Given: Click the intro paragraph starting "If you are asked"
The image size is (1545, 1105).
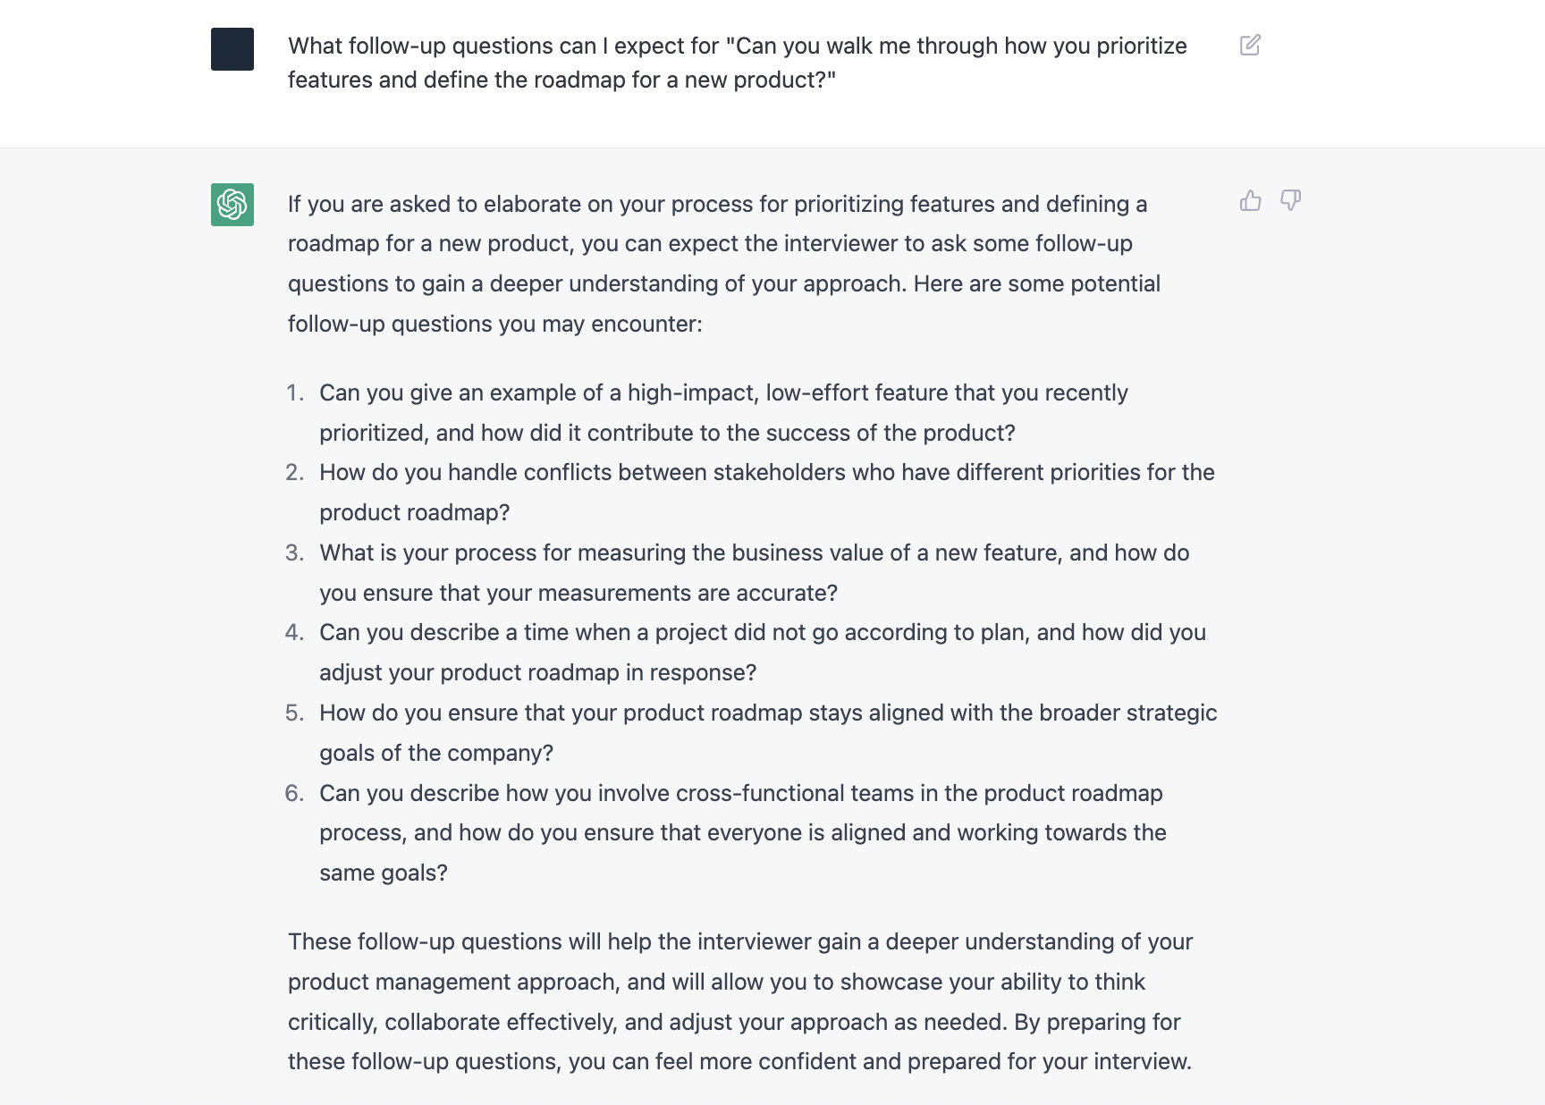Looking at the screenshot, I should pos(723,264).
